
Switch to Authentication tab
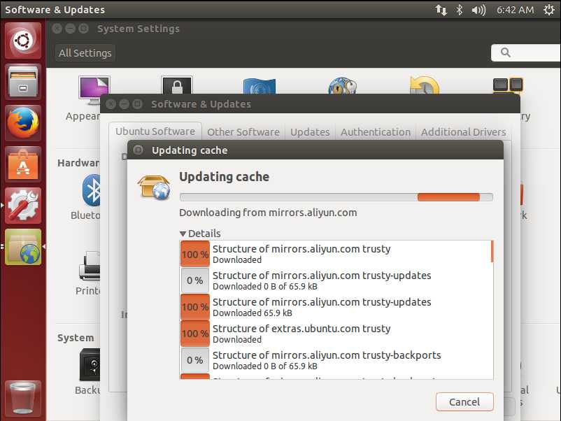coord(376,132)
